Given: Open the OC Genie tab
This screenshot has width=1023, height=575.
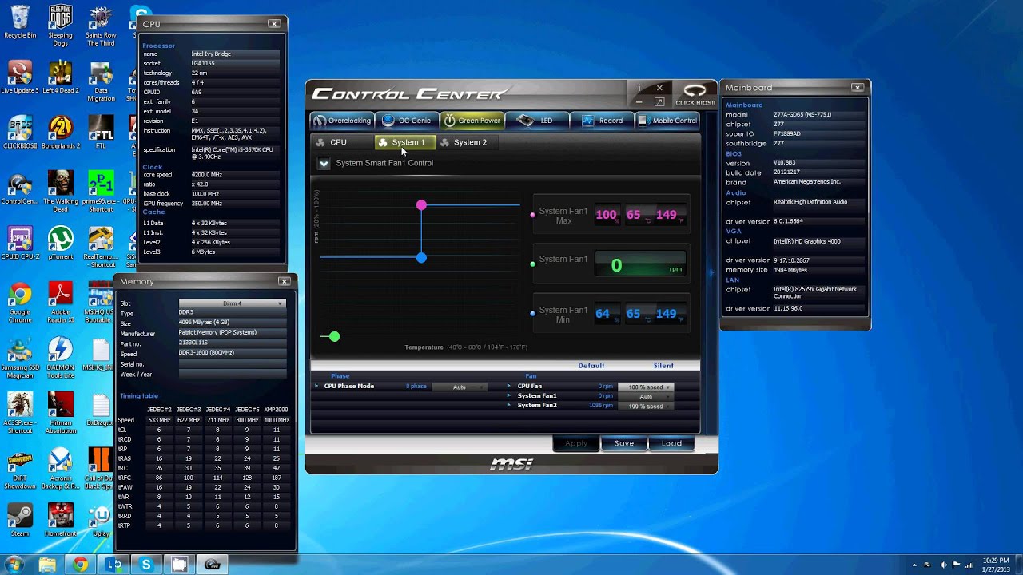Looking at the screenshot, I should click(407, 121).
